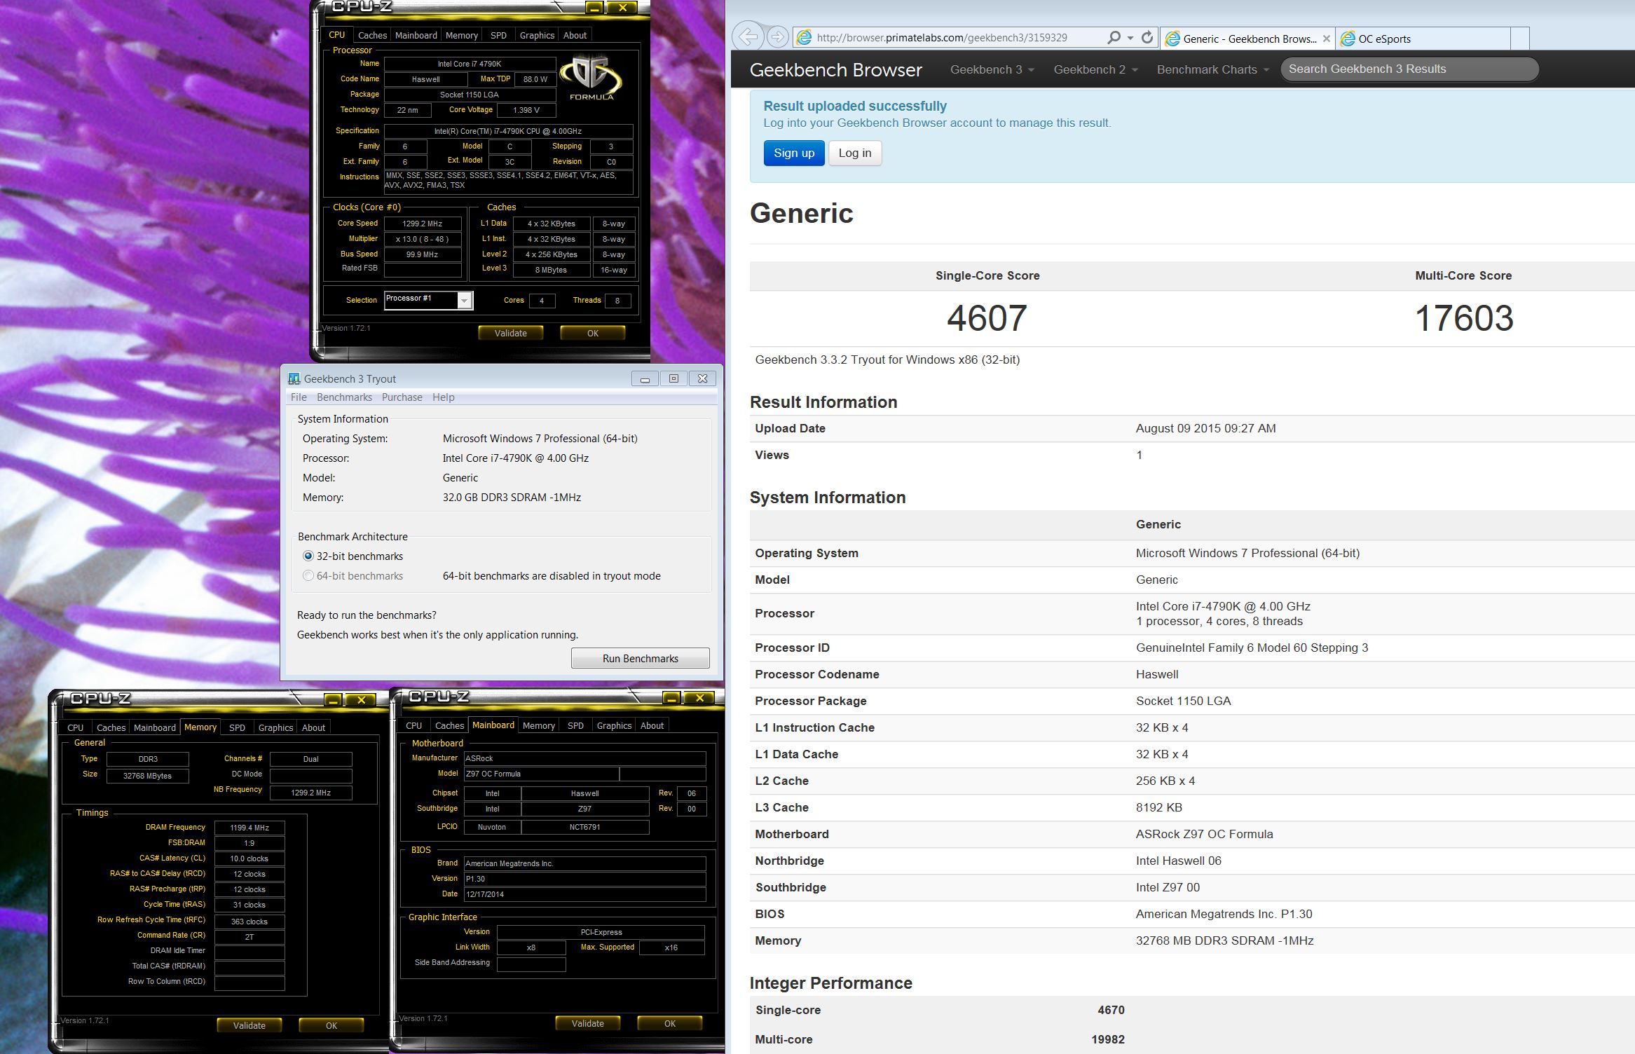The image size is (1635, 1054).
Task: Open Caches tab in CPU-Z Mainboard window
Action: [x=449, y=725]
